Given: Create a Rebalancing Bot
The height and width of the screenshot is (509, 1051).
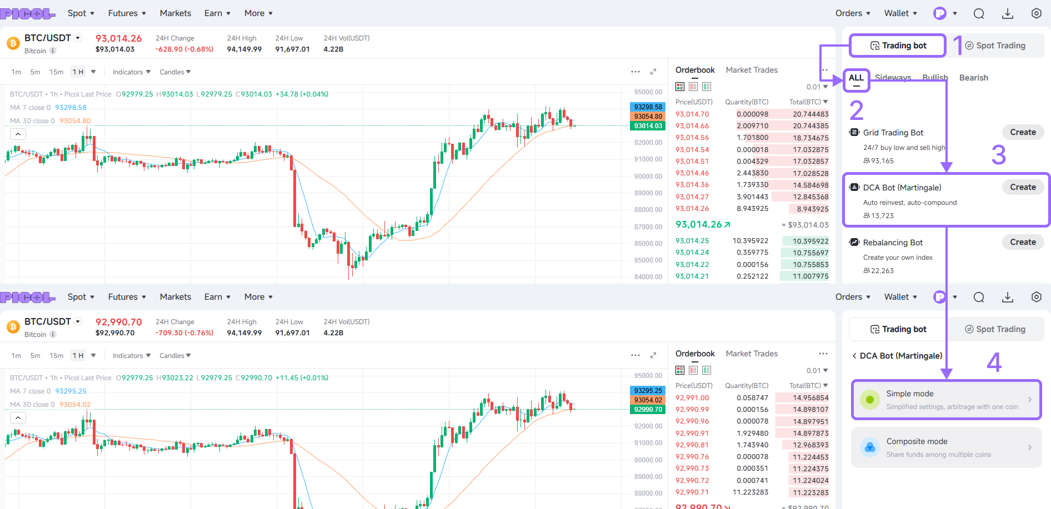Looking at the screenshot, I should [x=1023, y=242].
